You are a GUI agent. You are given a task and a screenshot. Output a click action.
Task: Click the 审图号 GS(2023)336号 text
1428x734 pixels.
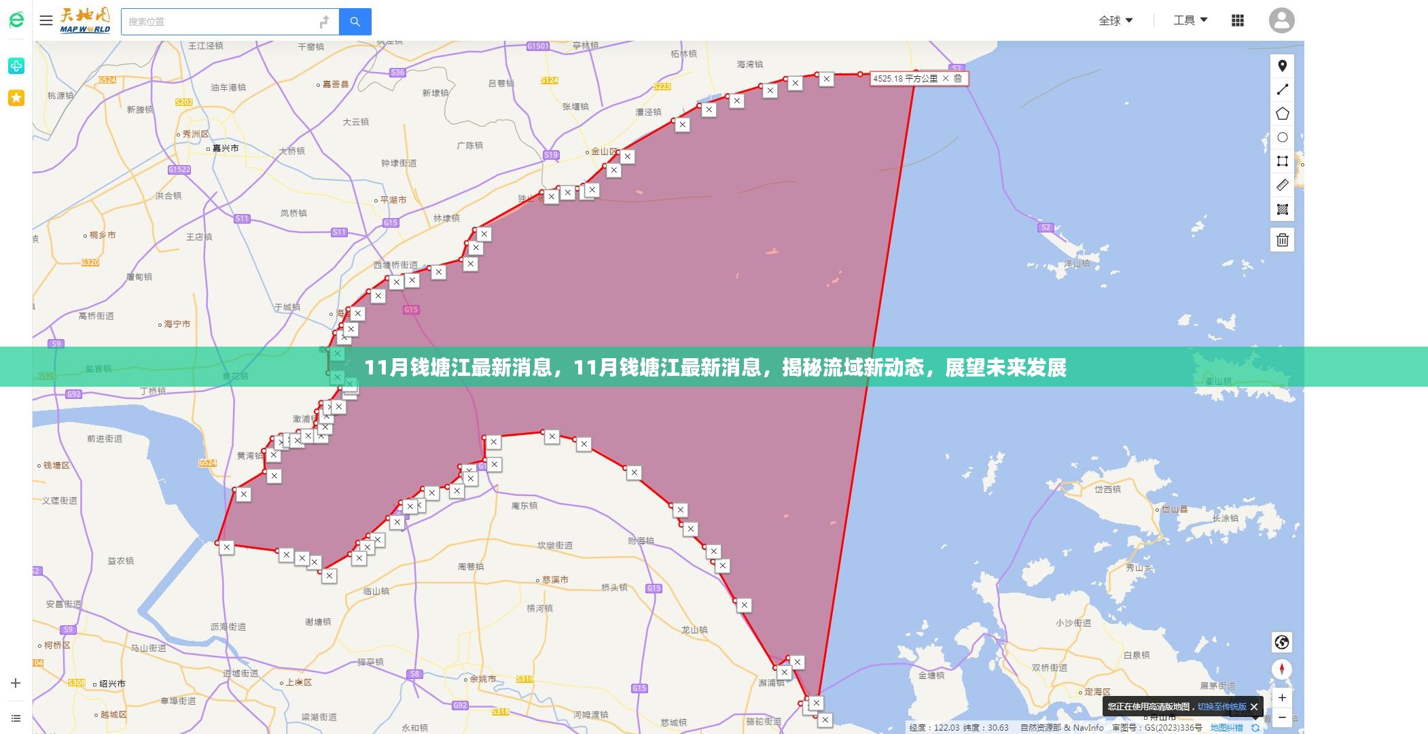click(1157, 728)
